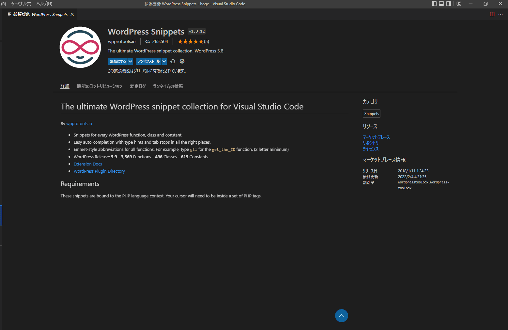508x330 pixels.
Task: Open the 機能のコントリビューション tab
Action: [99, 86]
